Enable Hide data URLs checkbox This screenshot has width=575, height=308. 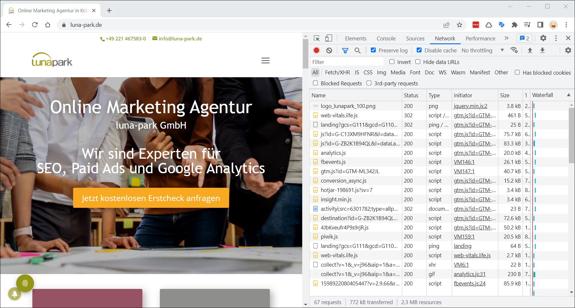pos(418,62)
